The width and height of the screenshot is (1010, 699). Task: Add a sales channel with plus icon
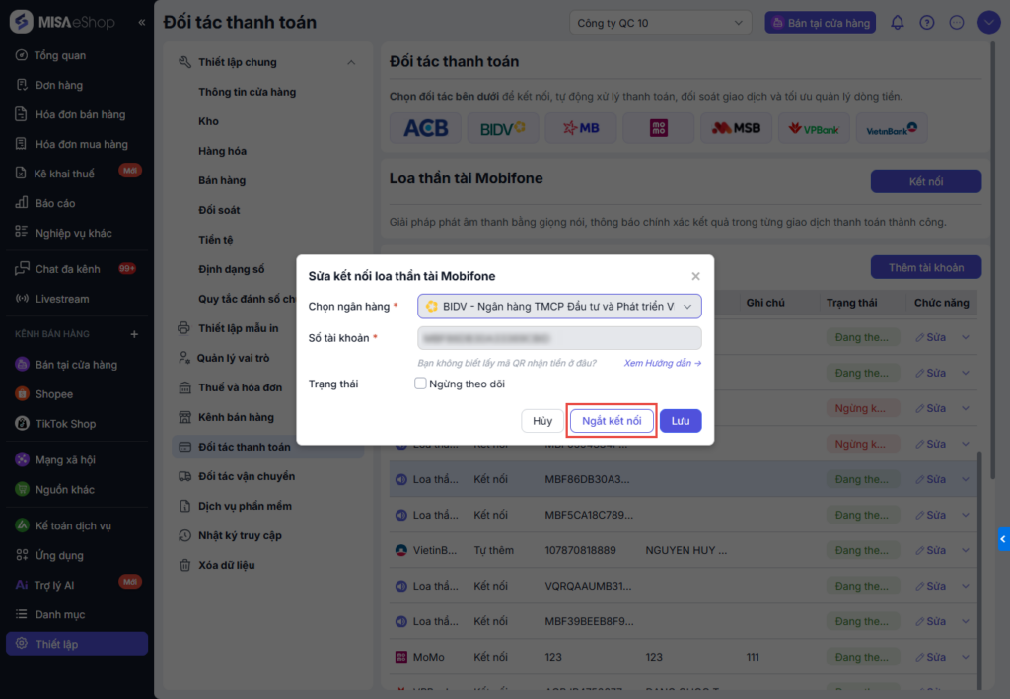click(x=134, y=334)
